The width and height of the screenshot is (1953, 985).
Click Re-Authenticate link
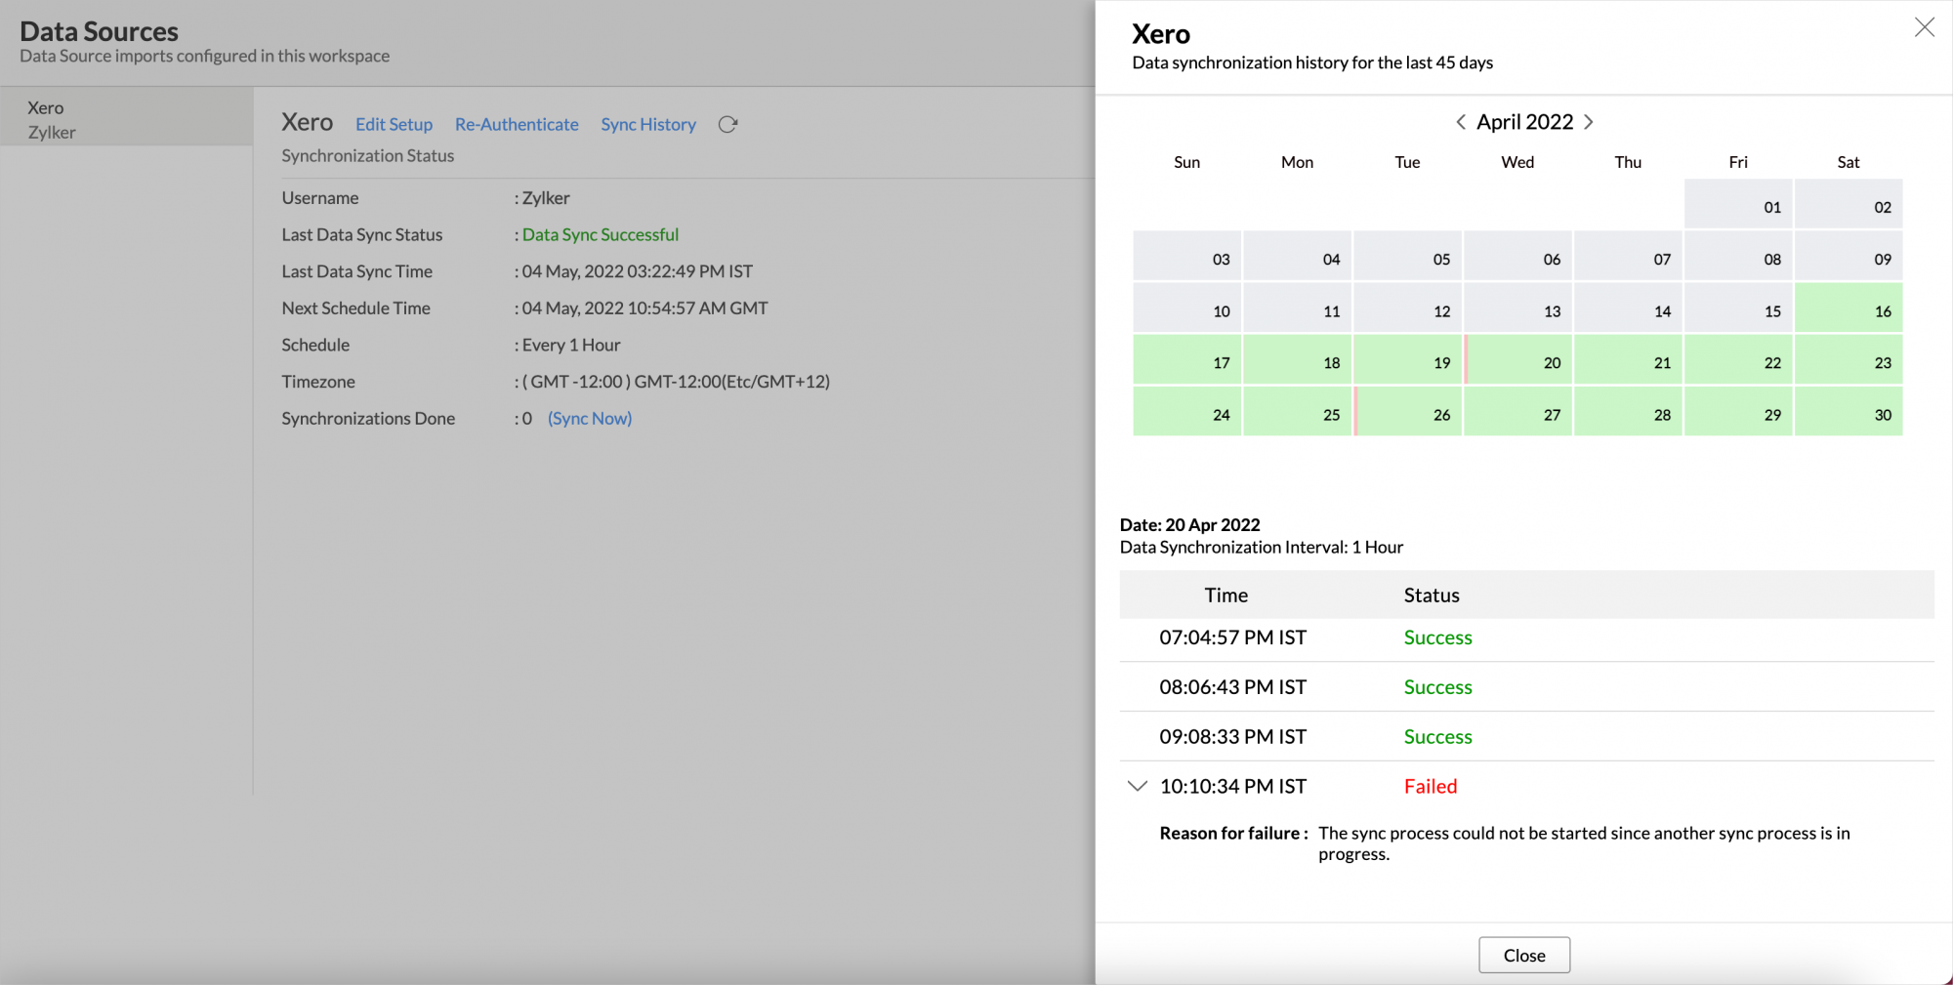[517, 124]
